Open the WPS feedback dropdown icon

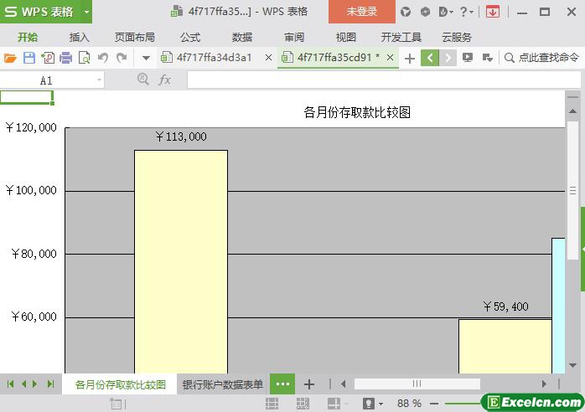pos(446,12)
